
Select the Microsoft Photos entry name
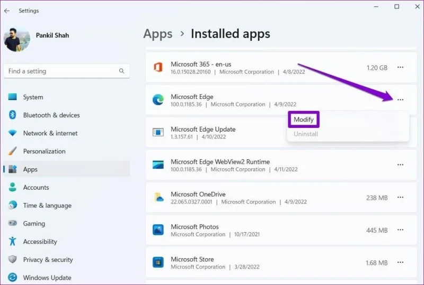pyautogui.click(x=195, y=227)
